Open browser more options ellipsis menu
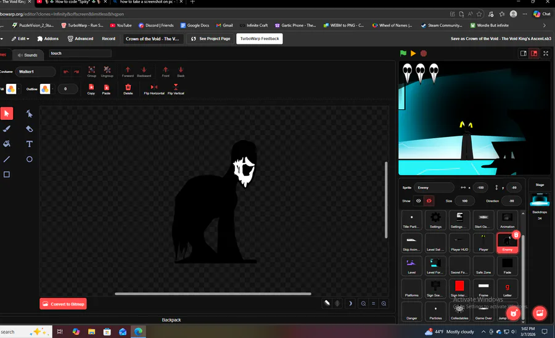This screenshot has width=555, height=338. coord(525,14)
